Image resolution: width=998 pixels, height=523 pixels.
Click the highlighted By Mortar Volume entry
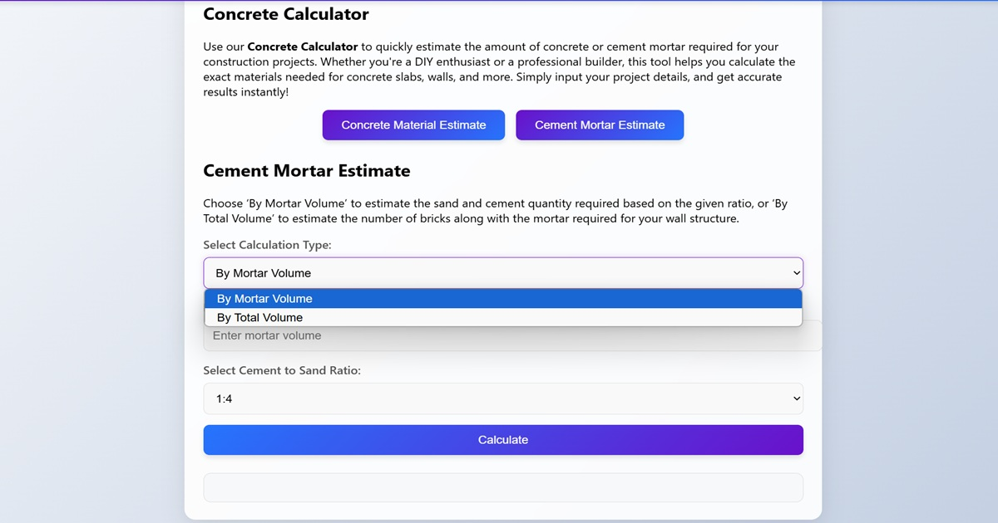click(x=503, y=299)
